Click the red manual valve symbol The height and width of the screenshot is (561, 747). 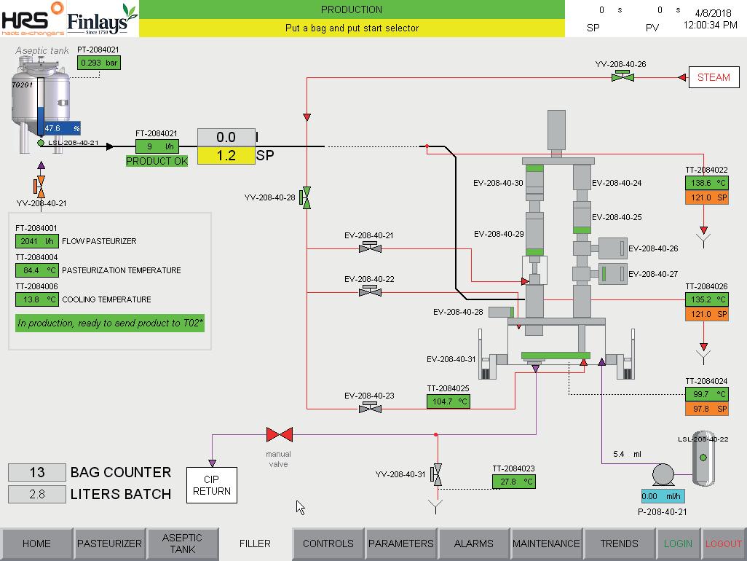(279, 434)
